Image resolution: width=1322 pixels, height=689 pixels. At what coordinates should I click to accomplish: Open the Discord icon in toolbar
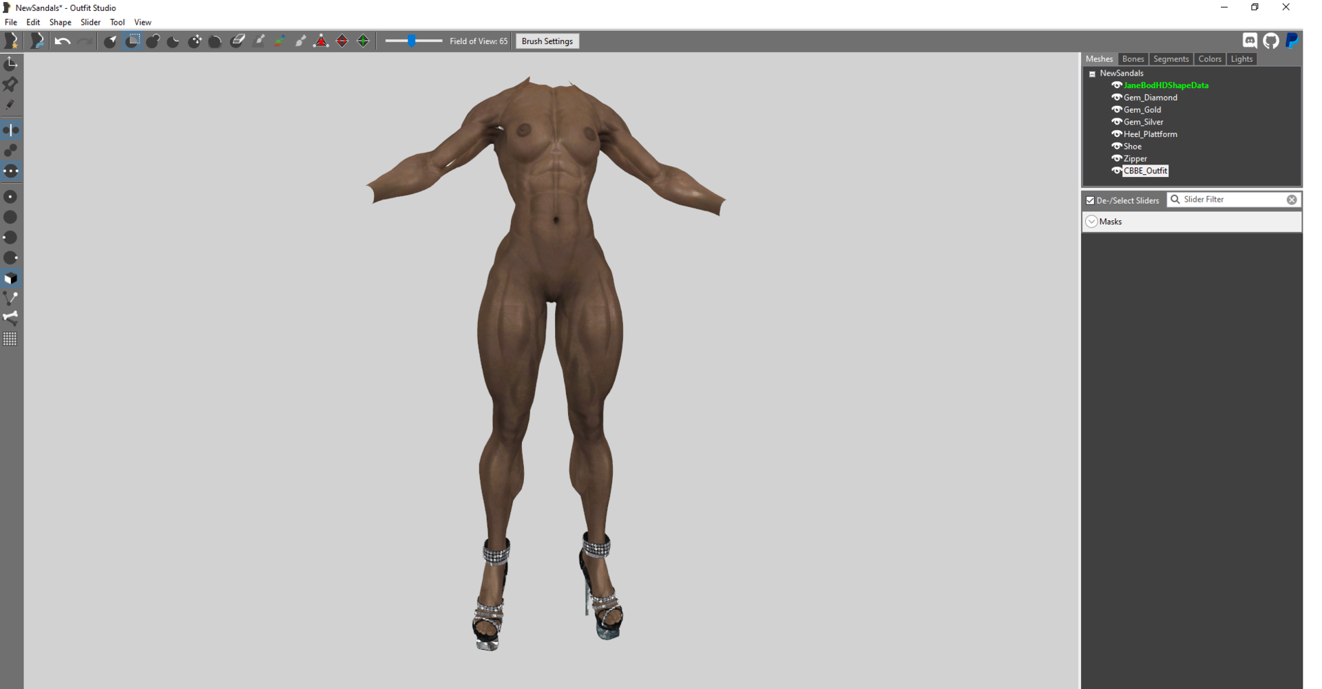[x=1250, y=41]
